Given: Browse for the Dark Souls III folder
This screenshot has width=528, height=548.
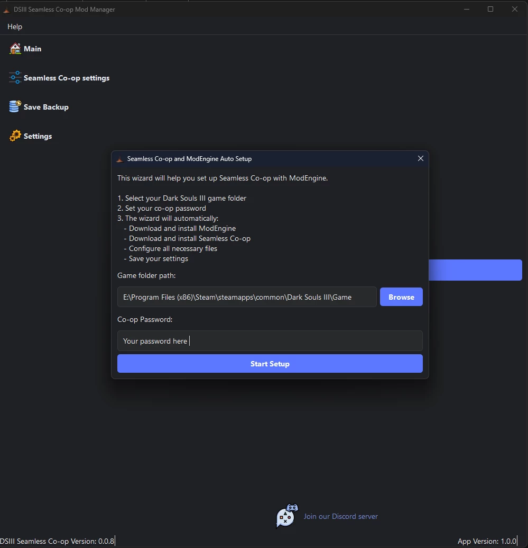Looking at the screenshot, I should [401, 297].
